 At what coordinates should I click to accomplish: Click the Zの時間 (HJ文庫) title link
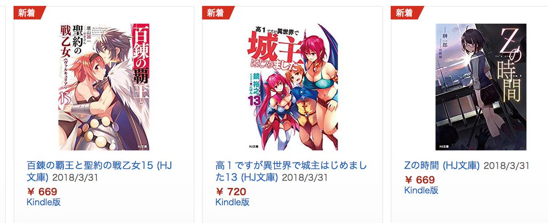point(442,165)
